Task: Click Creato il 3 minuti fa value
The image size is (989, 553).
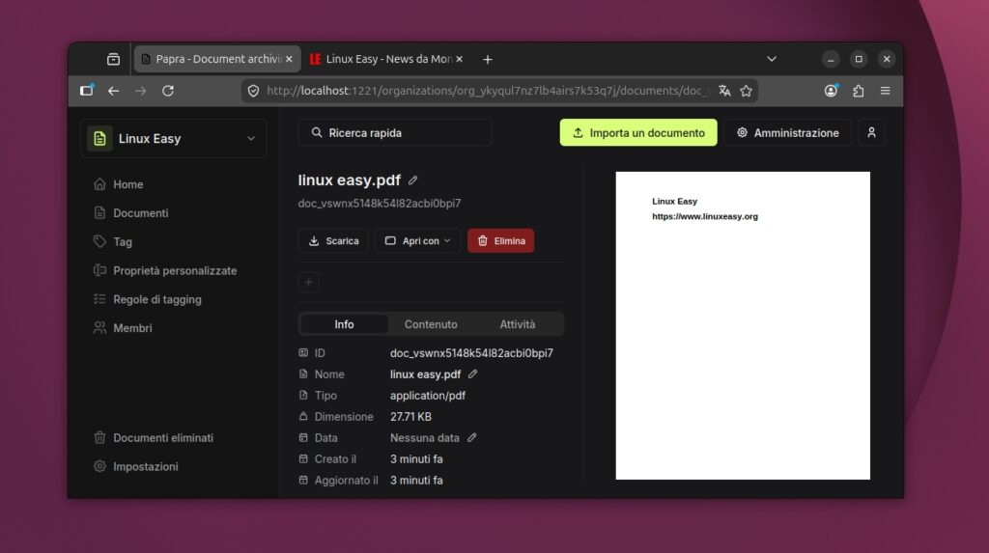Action: pos(416,459)
